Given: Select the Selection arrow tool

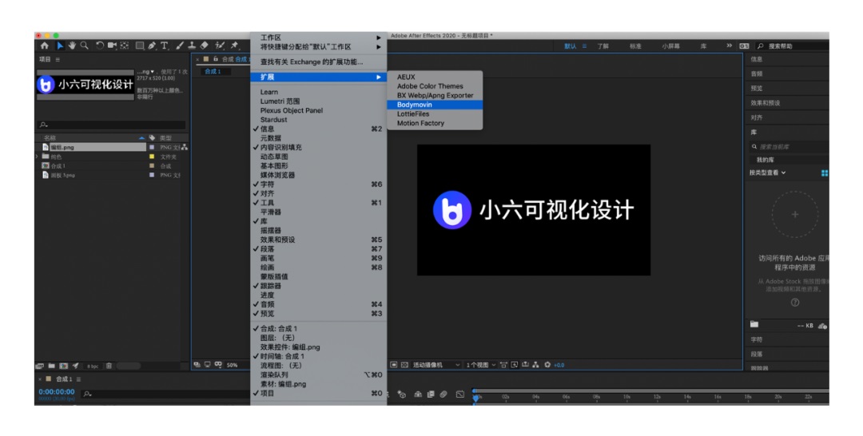Looking at the screenshot, I should [x=61, y=46].
